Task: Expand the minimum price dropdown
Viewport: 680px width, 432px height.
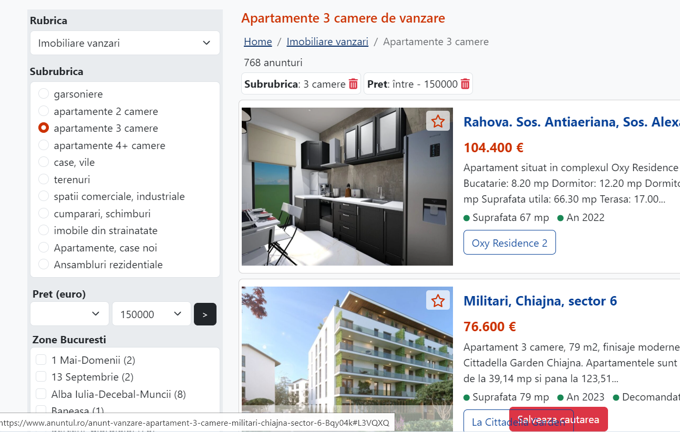Action: [69, 314]
